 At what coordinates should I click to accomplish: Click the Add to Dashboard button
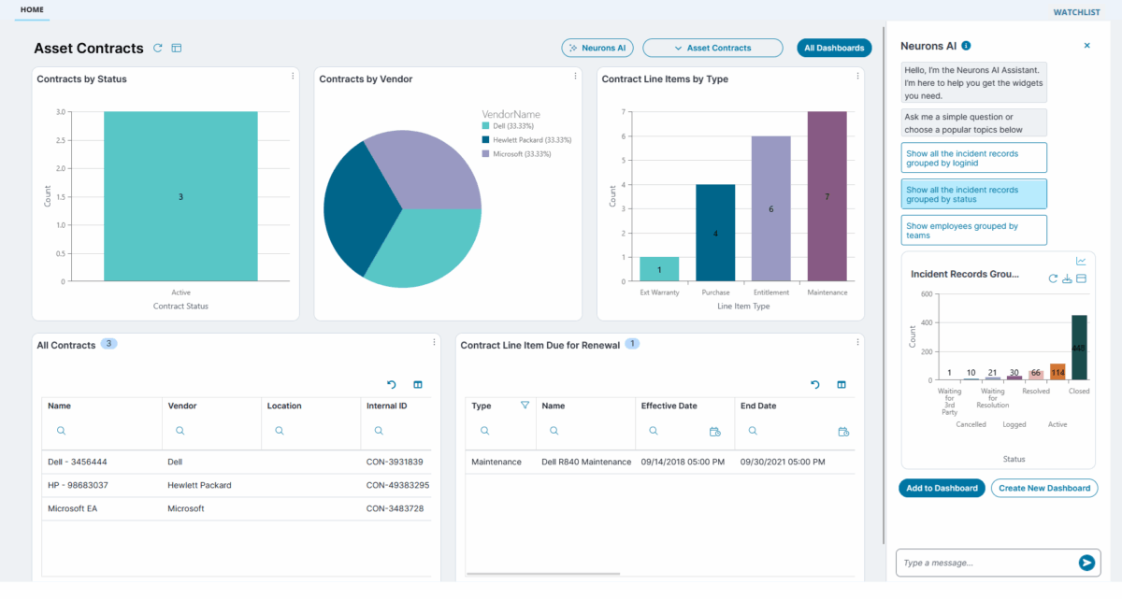(941, 488)
